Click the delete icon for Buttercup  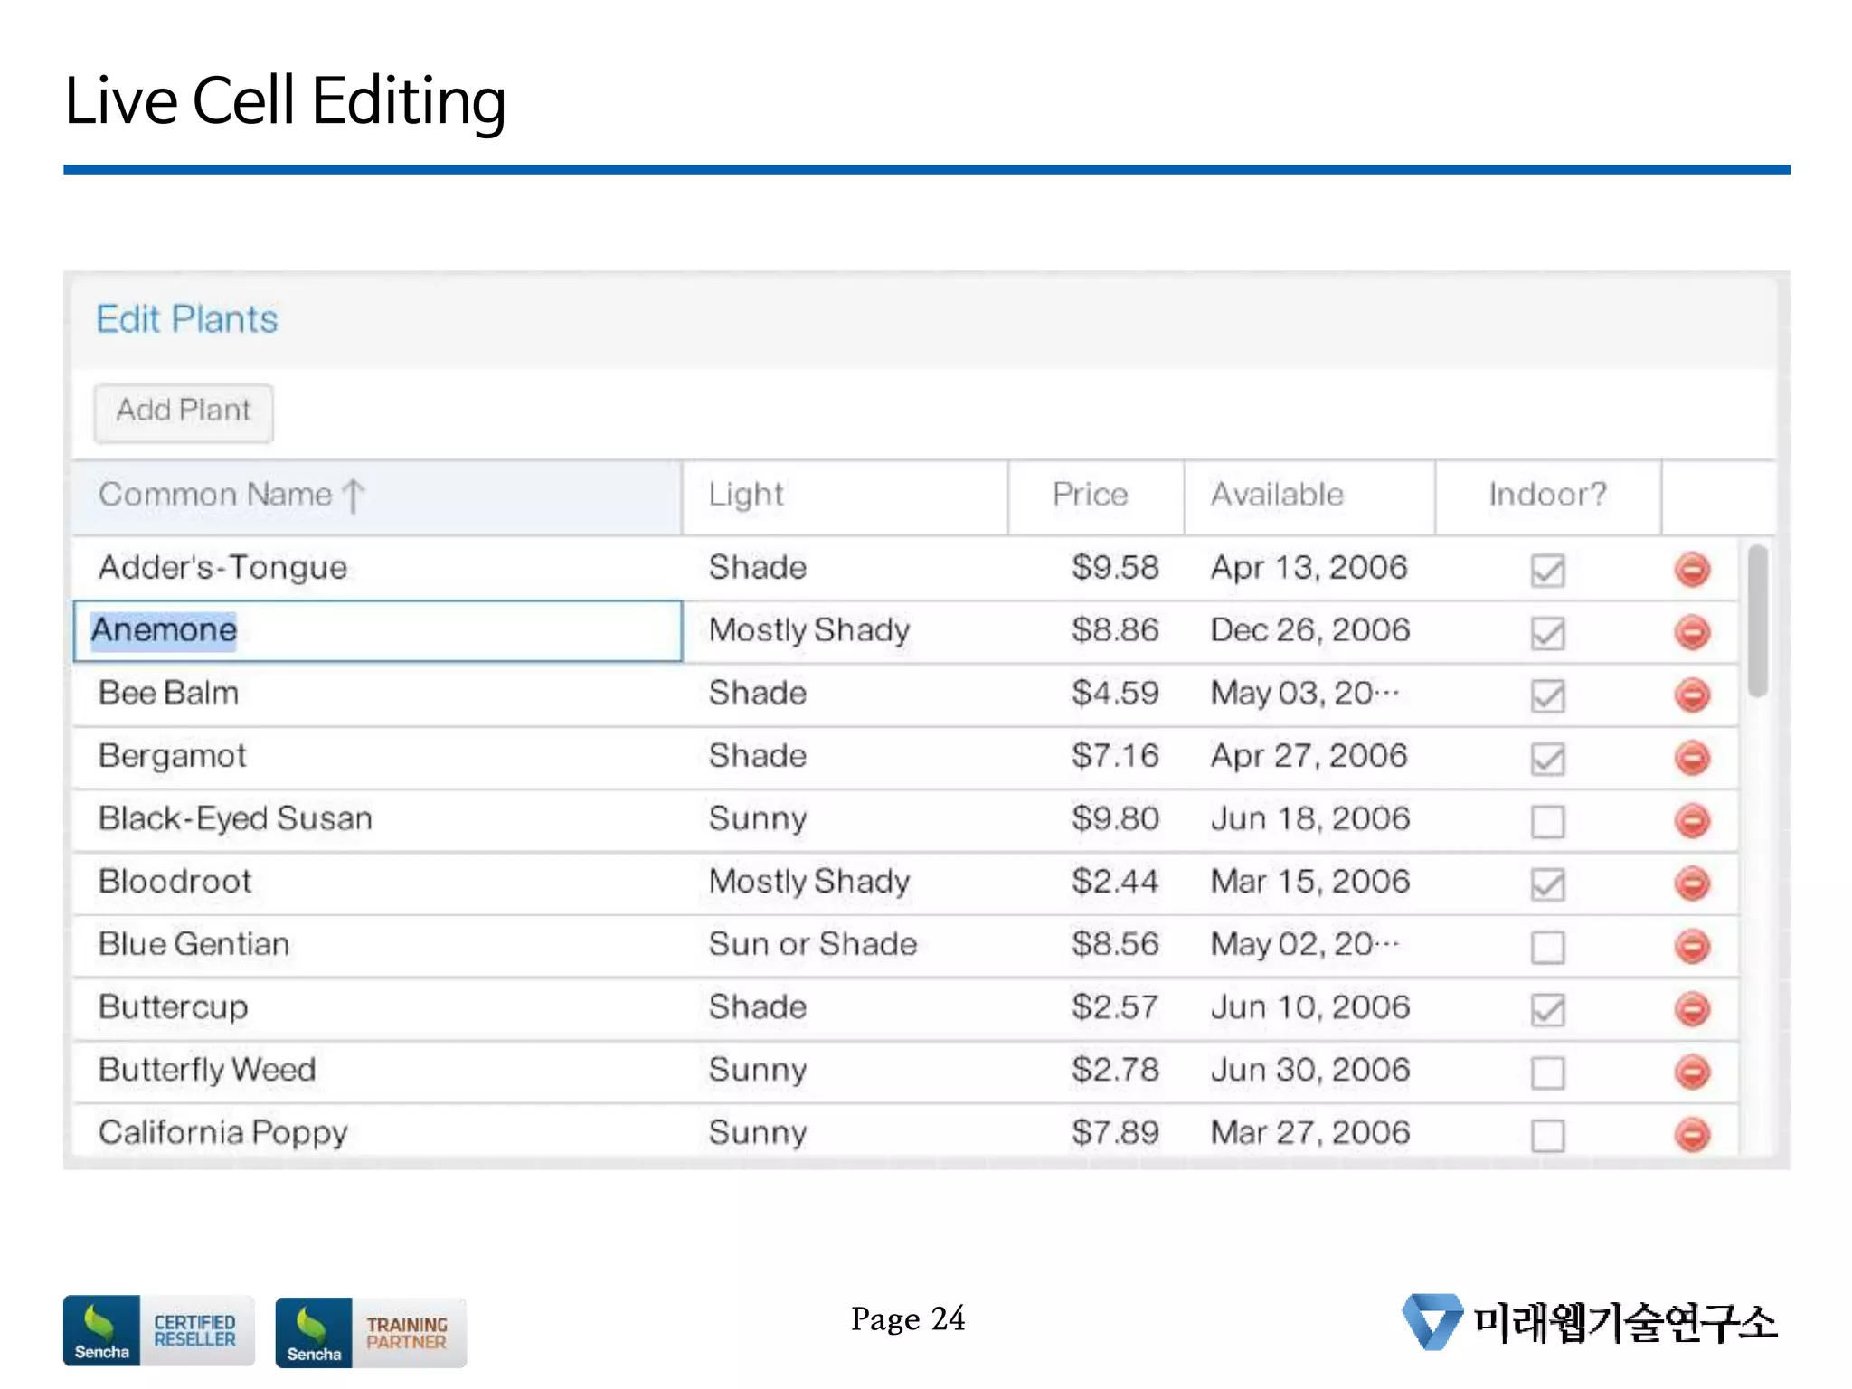click(x=1691, y=1008)
